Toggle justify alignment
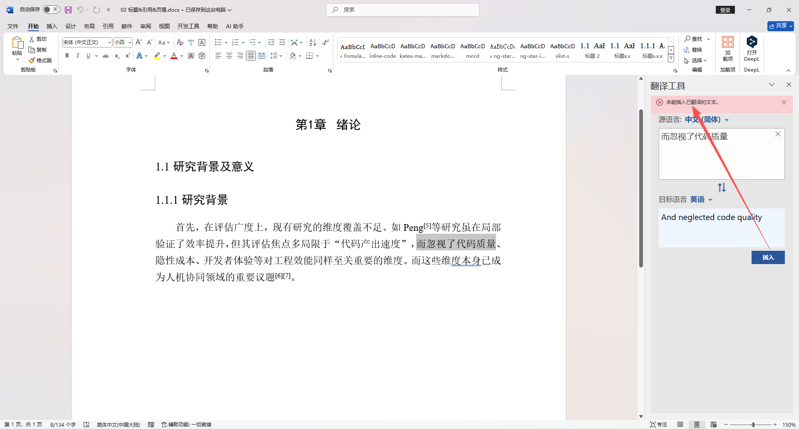Screen dimensions: 799x430 [251, 56]
